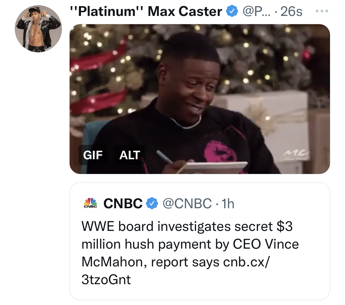Viewport: 345px width, 305px height.
Task: Click the notepad in the GIF image
Action: click(x=215, y=168)
